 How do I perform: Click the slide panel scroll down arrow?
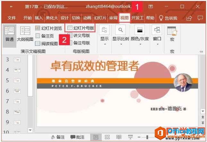[30, 130]
